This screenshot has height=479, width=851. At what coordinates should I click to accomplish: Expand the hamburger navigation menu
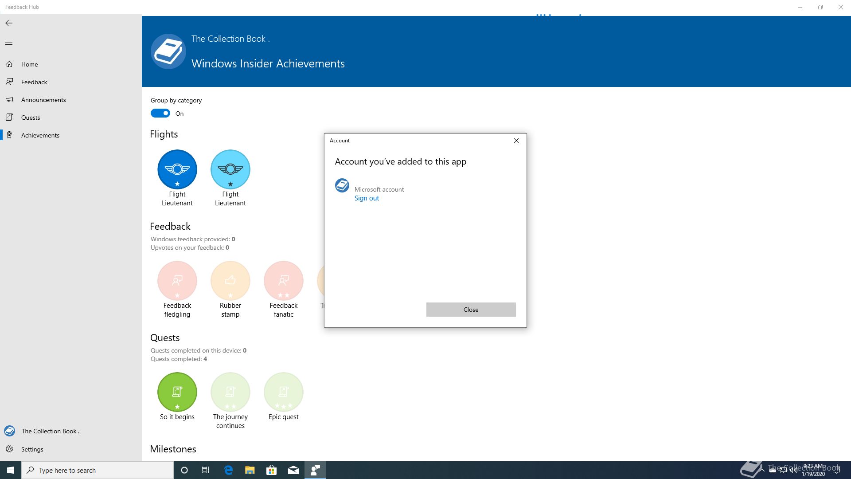pyautogui.click(x=9, y=43)
